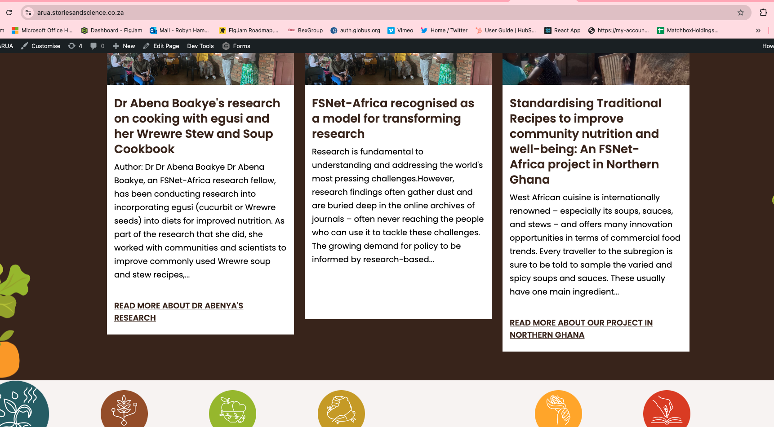Open the FSNet-Africa recognised as a model article title
The image size is (774, 427).
coord(393,119)
